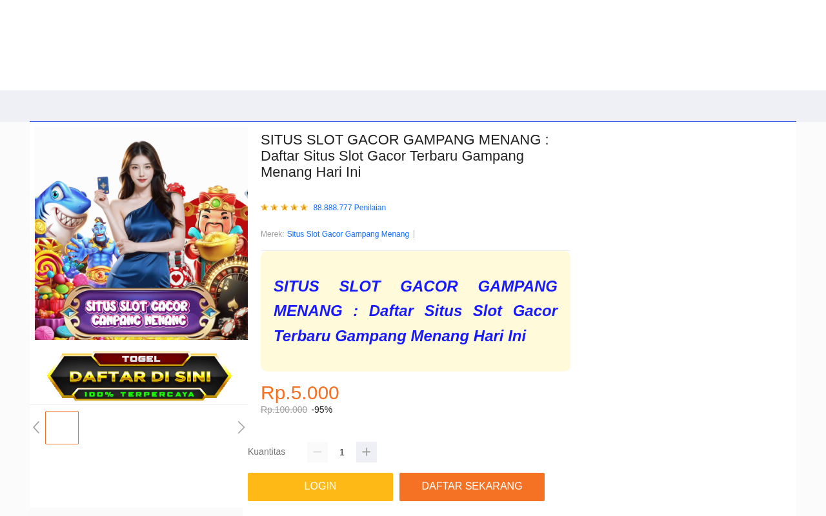Click the Rp.5.000 price text
This screenshot has height=516, width=826.
click(300, 393)
